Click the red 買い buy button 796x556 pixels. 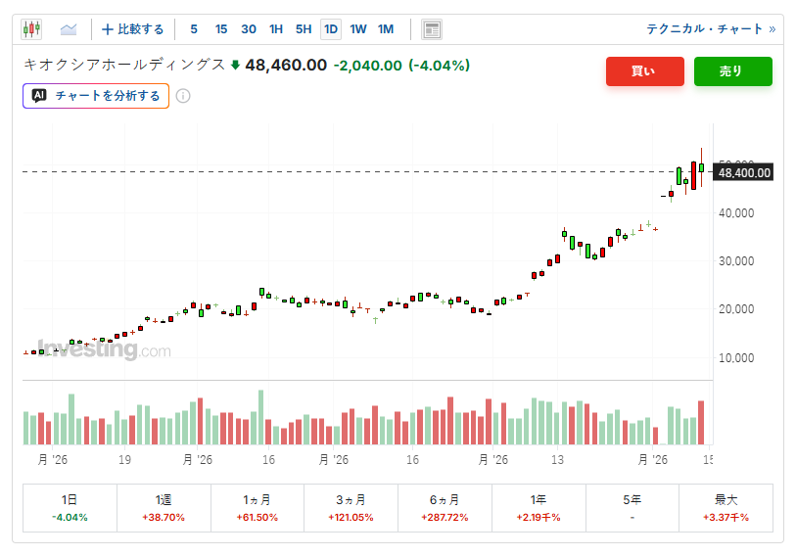coord(644,71)
